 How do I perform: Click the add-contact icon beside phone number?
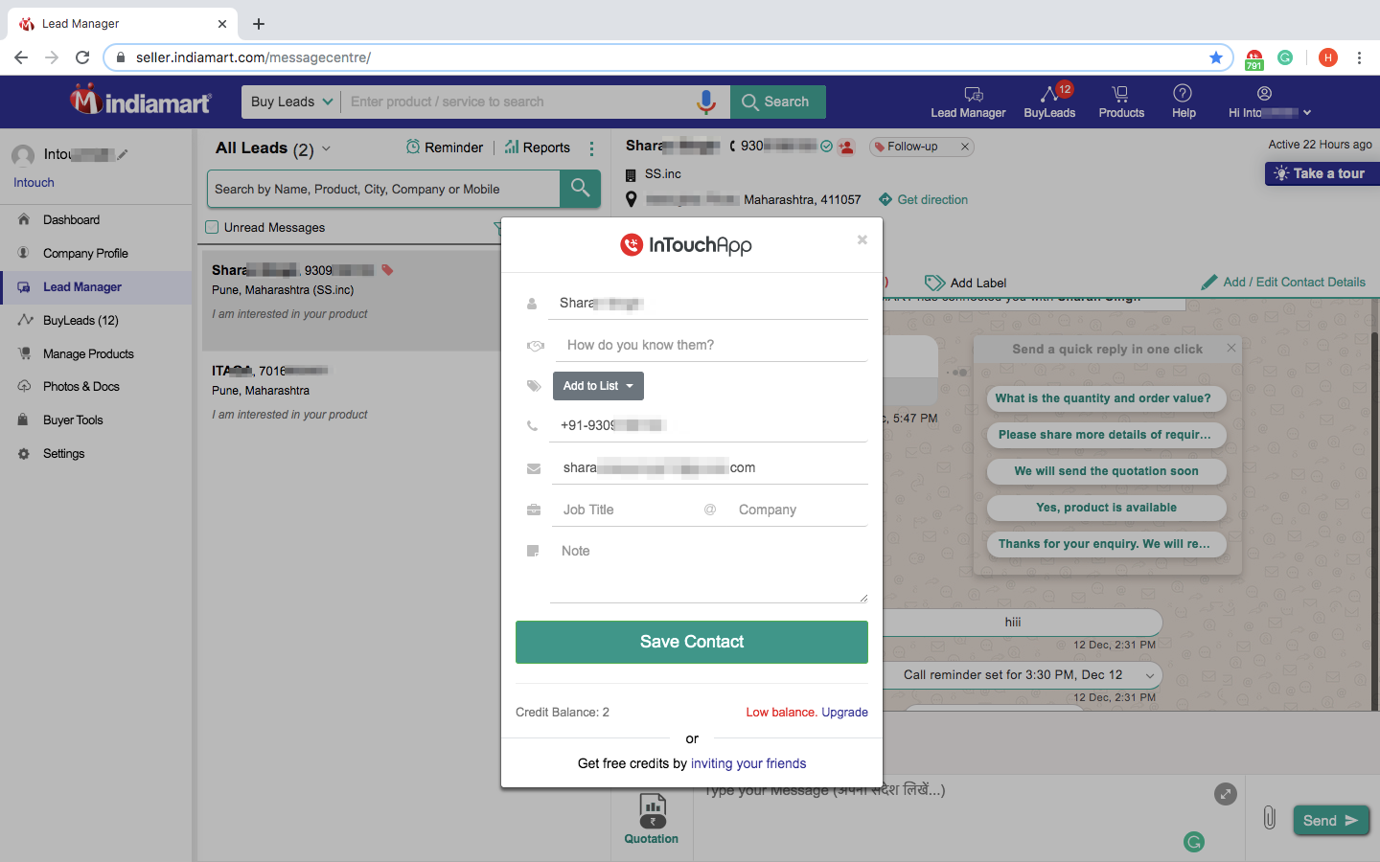click(846, 147)
